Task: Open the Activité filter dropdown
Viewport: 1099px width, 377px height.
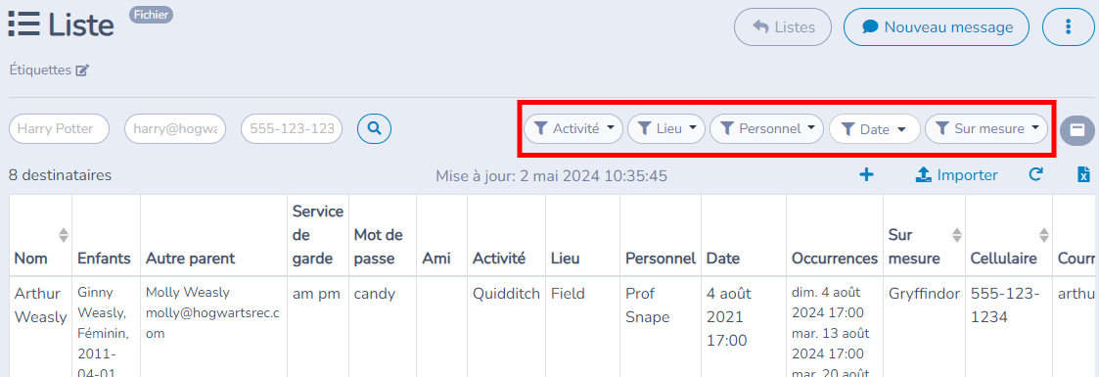Action: pos(573,129)
